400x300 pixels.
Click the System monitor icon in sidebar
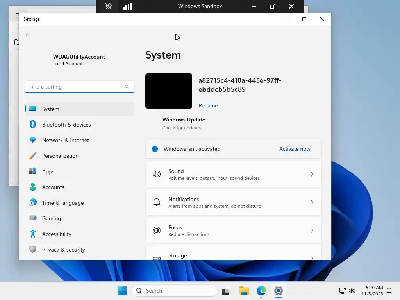[33, 109]
